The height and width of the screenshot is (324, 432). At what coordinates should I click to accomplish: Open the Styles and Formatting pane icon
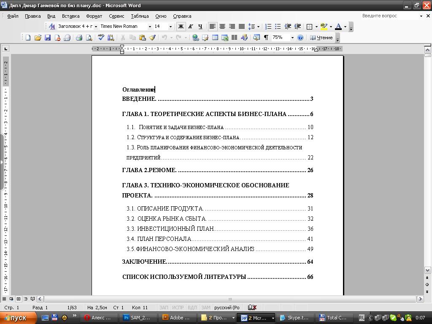[52, 27]
